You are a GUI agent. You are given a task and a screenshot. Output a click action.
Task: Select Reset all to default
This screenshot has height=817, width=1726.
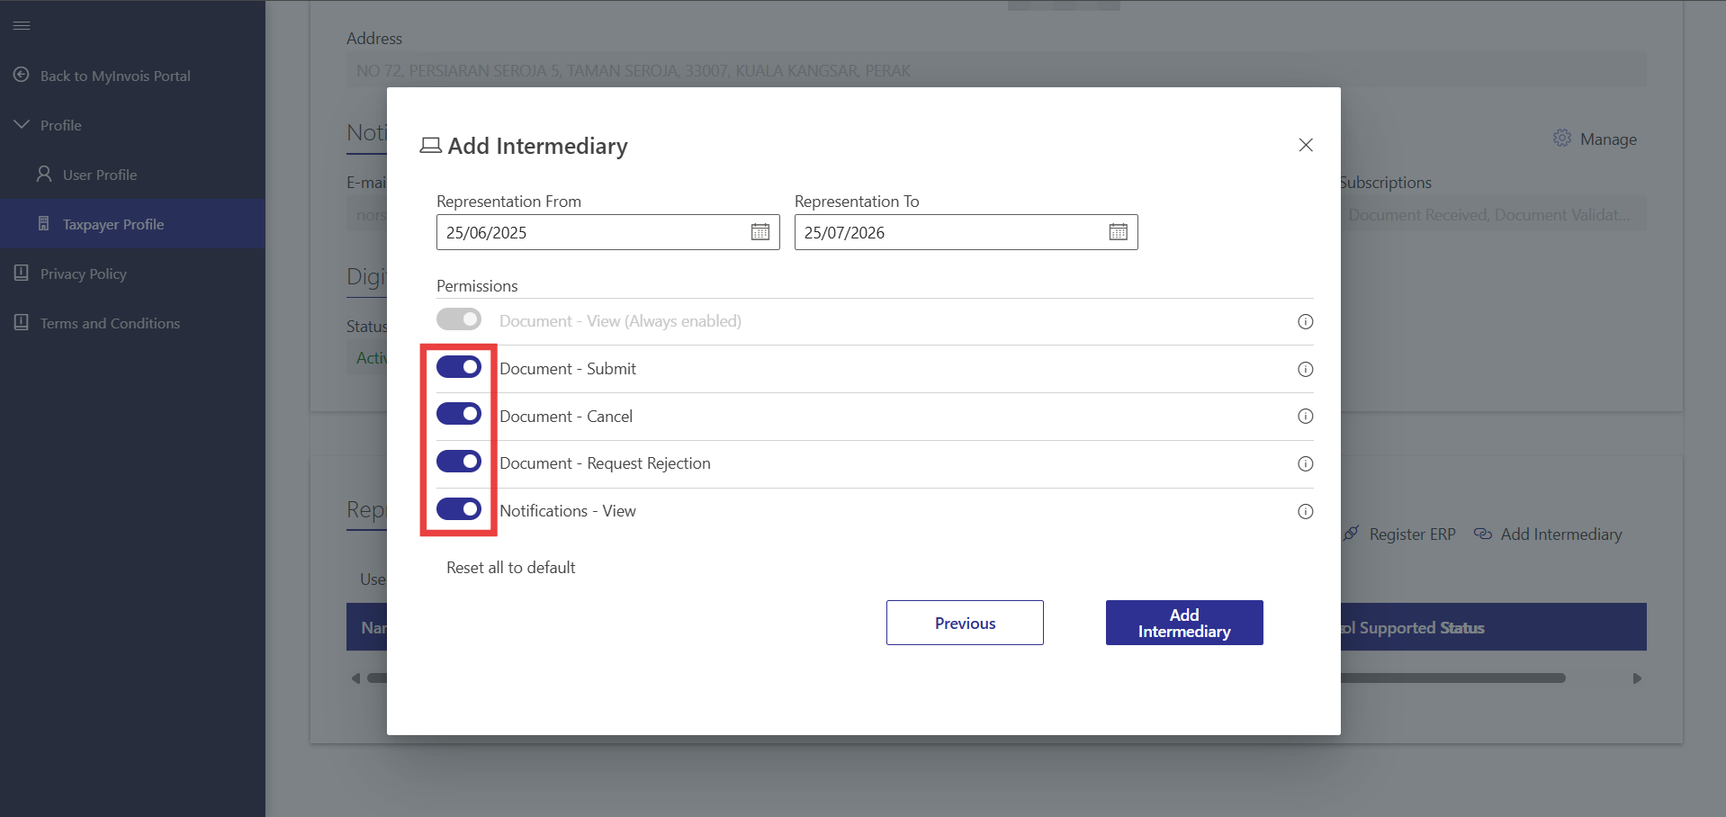510,567
